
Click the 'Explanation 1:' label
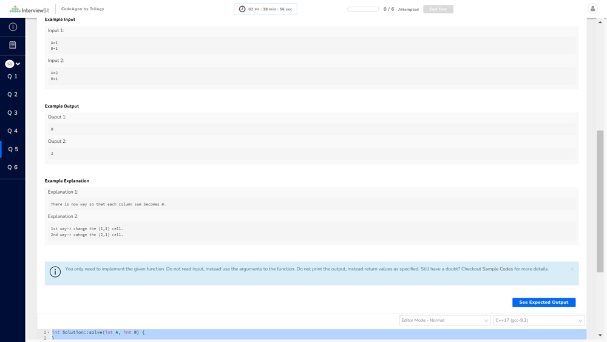63,192
